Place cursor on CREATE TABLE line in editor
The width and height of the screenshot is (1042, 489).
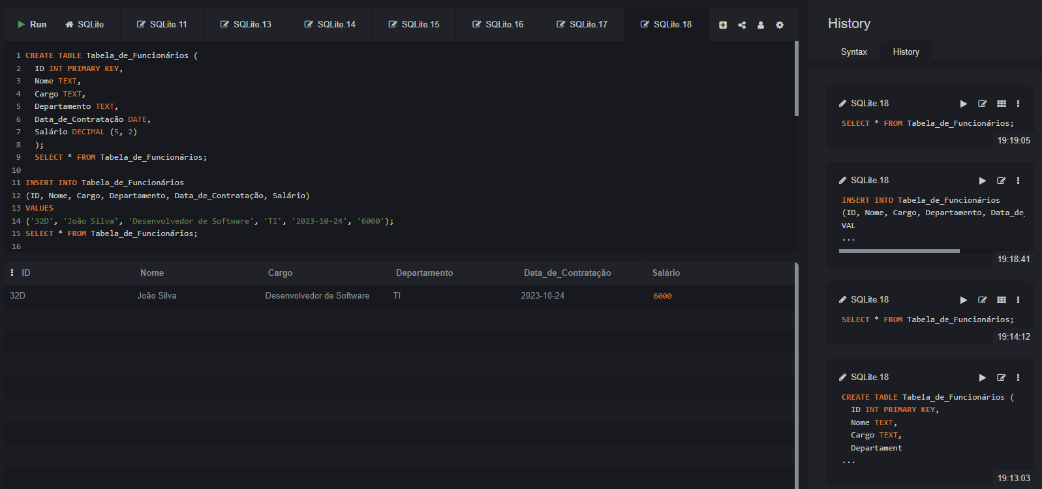point(111,55)
